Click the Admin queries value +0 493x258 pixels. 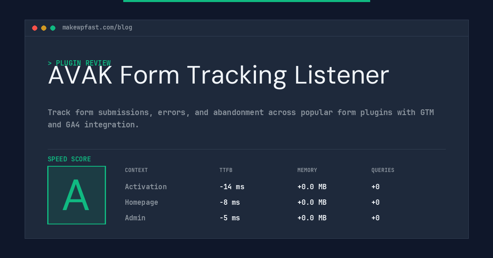click(376, 218)
